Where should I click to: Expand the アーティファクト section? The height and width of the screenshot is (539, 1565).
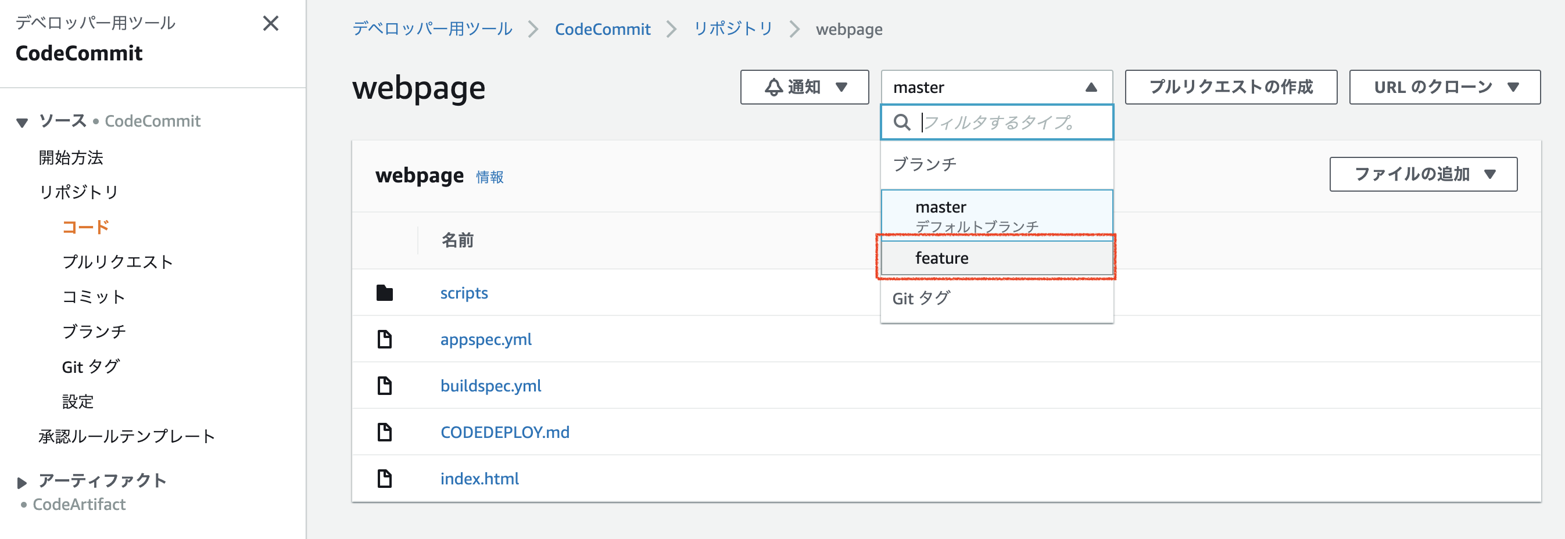(x=22, y=483)
